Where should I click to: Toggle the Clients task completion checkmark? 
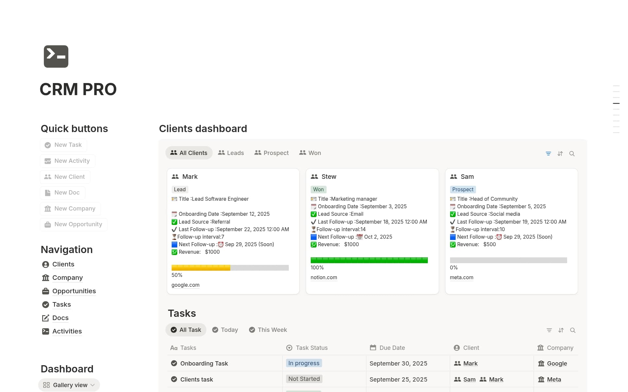[174, 379]
